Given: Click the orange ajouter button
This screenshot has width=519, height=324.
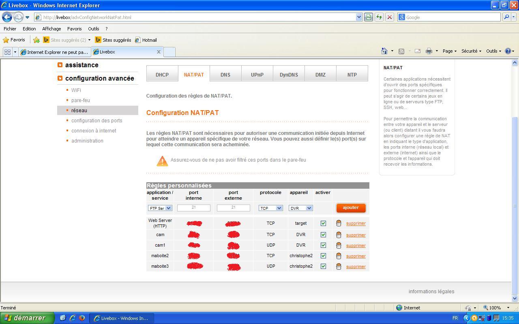Looking at the screenshot, I should click(x=351, y=208).
